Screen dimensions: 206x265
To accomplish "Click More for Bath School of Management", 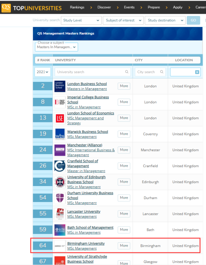I will 124,230.
